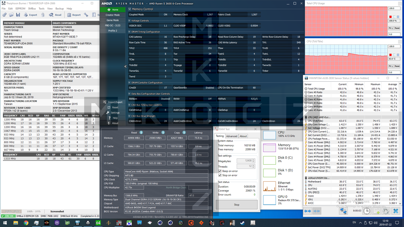Screen dimensions: 404x227
Task: Collapse the Ryzen Master sidebar with the chevron
Action: [x=126, y=66]
